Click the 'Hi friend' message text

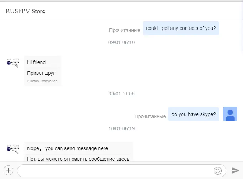(x=36, y=62)
